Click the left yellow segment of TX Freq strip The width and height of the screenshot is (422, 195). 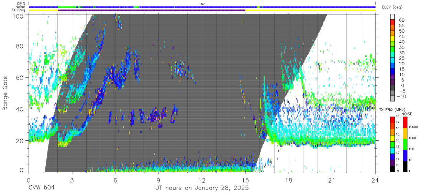(43, 10)
